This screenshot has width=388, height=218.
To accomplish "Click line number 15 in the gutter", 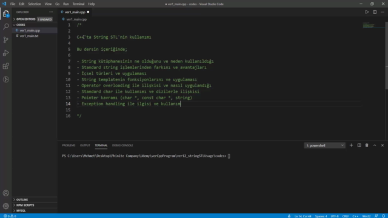I will 68,110.
